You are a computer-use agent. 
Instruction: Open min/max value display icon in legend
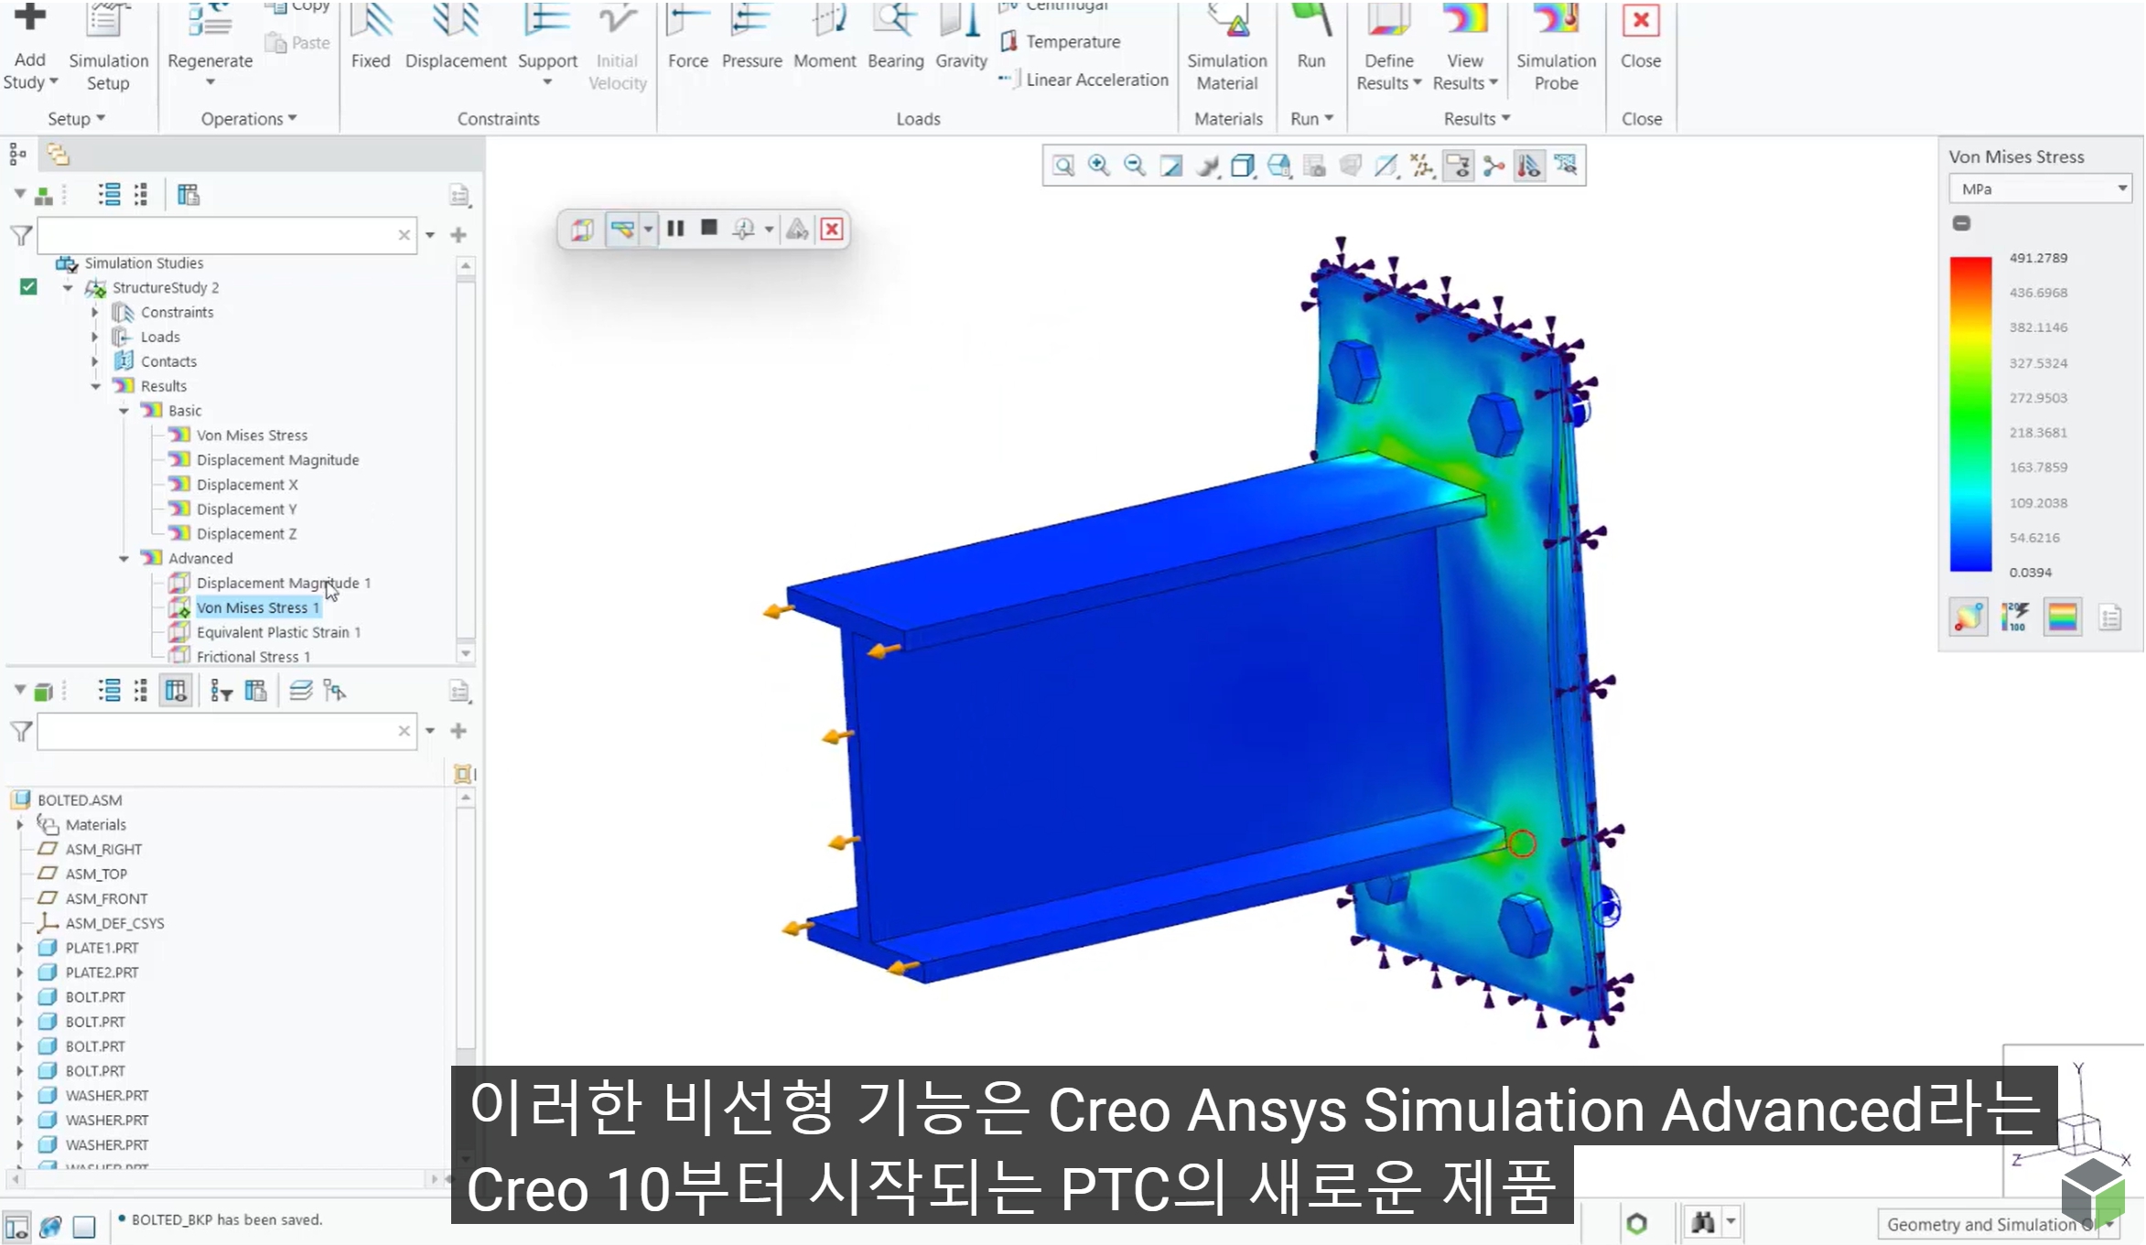click(x=2015, y=617)
